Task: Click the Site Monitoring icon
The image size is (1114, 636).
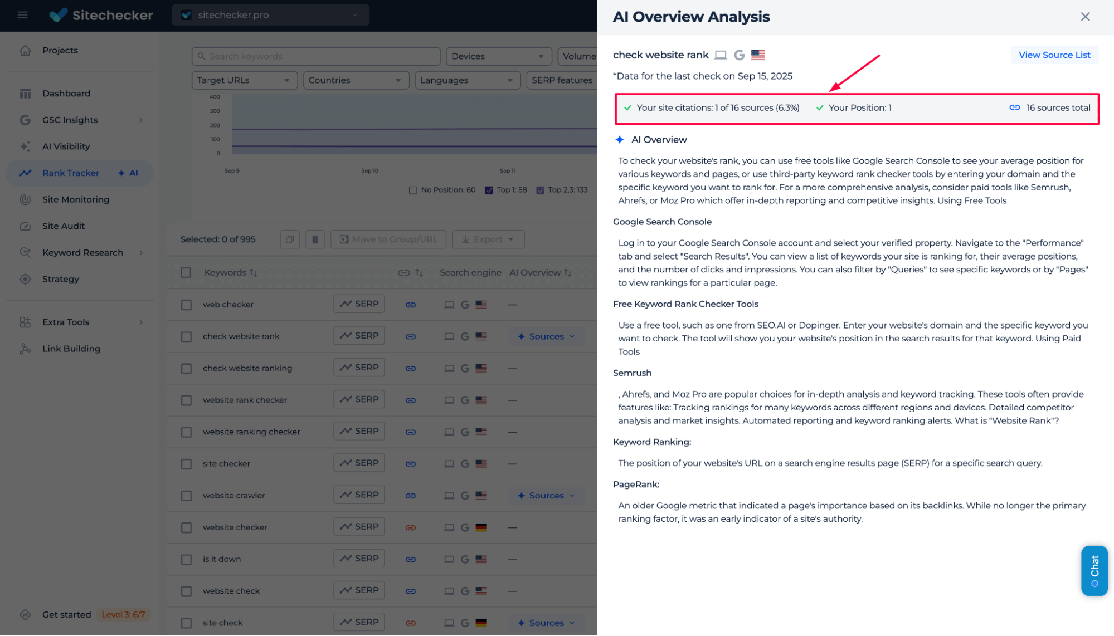Action: click(x=25, y=199)
